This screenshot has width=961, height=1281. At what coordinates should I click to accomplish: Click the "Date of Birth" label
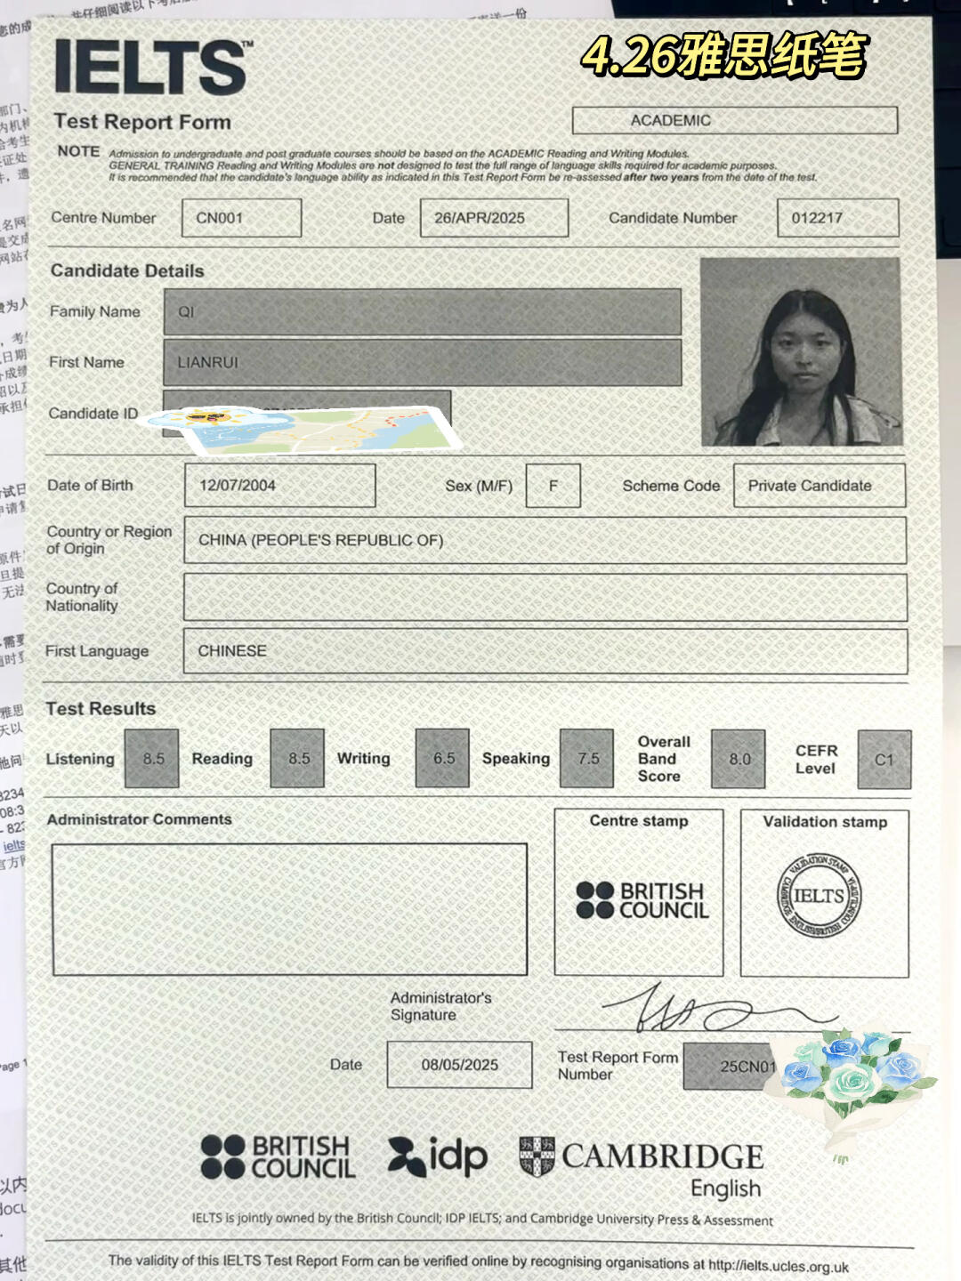(90, 485)
